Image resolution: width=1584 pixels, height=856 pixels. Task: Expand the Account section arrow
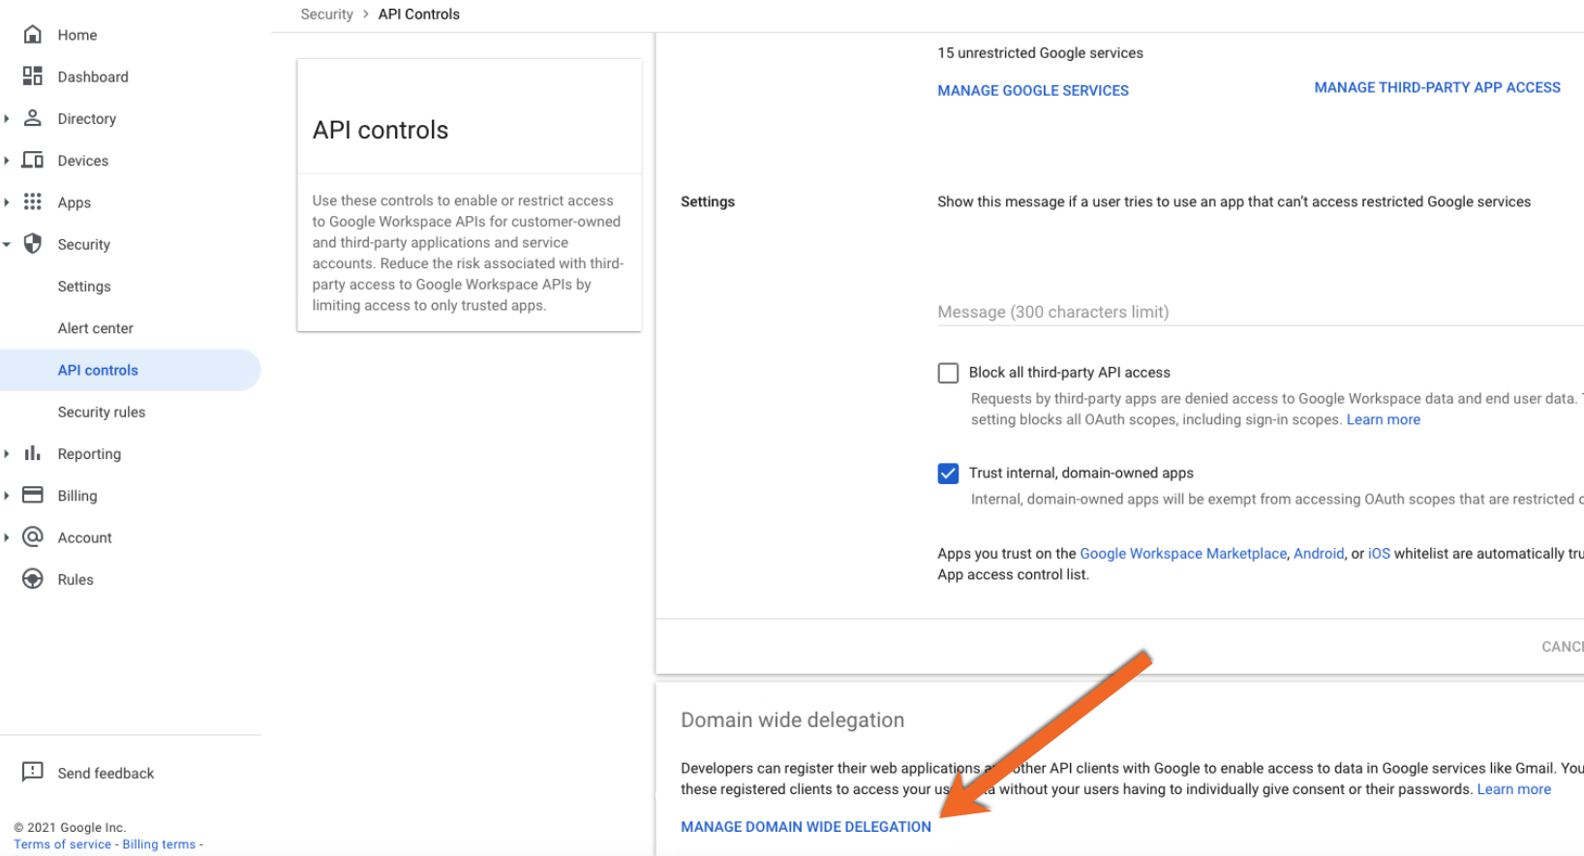coord(7,537)
